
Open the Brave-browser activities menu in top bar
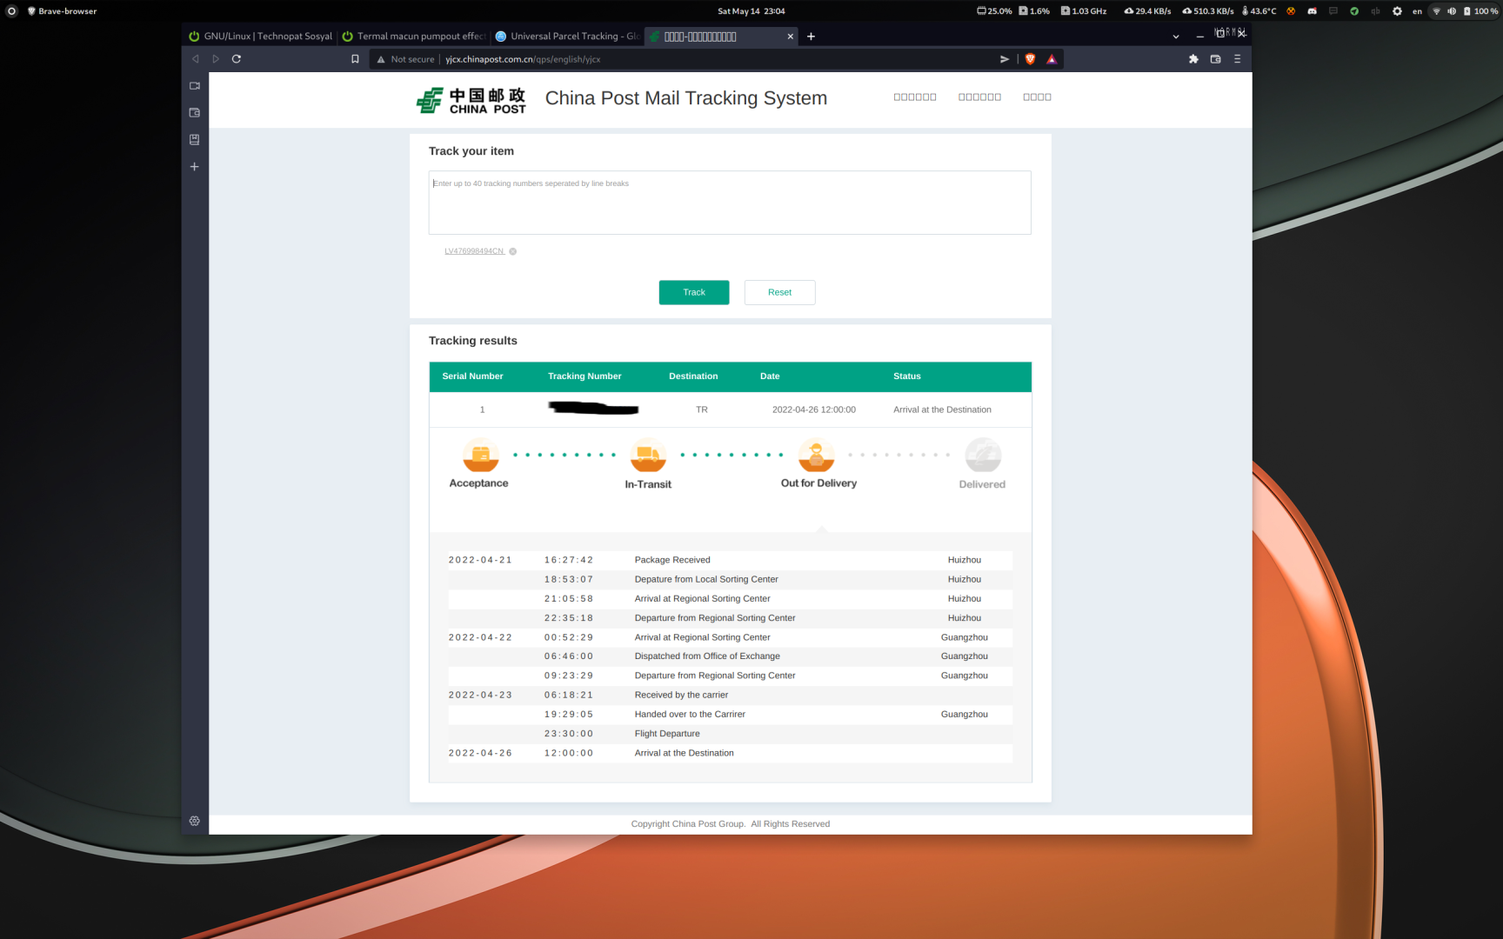[x=62, y=11]
